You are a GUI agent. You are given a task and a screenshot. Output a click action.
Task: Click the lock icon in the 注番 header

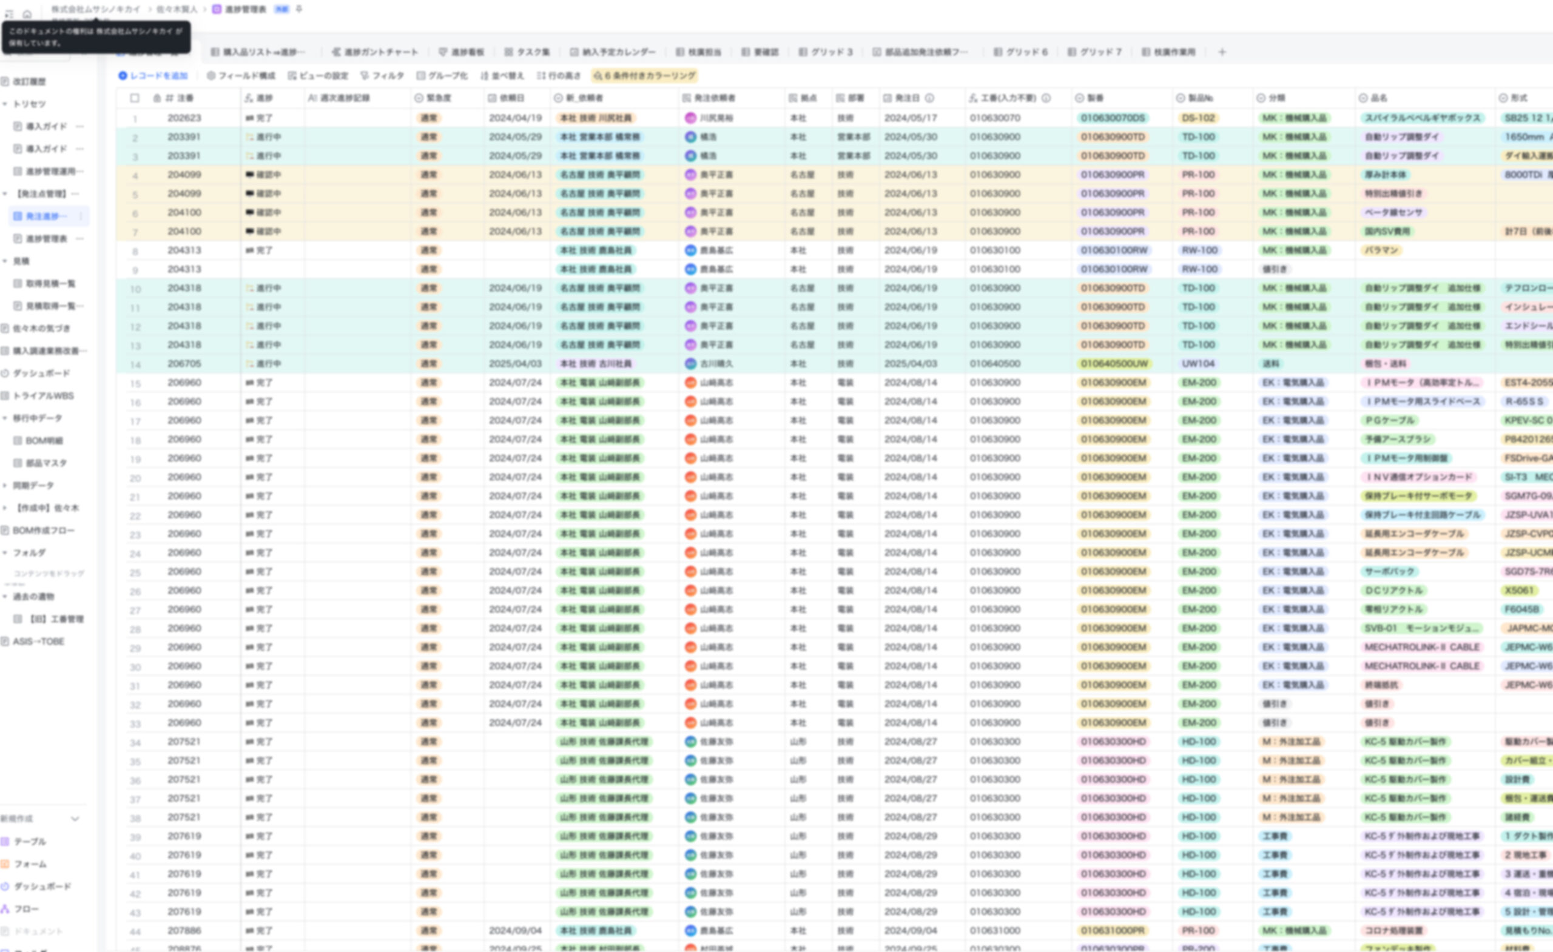[x=158, y=98]
